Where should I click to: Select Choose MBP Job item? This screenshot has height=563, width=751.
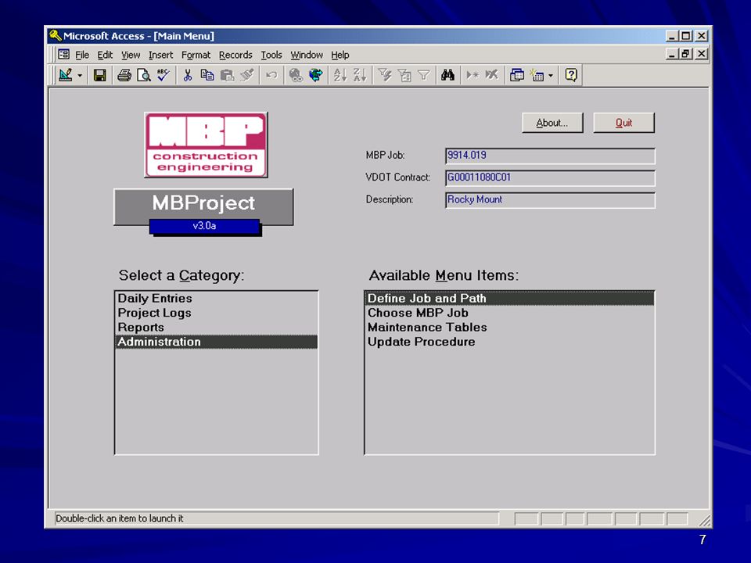pos(509,313)
